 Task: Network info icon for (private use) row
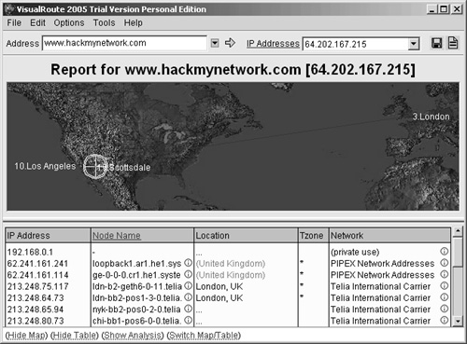click(445, 251)
